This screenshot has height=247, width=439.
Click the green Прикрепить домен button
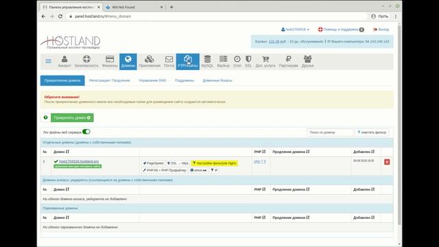(72, 117)
